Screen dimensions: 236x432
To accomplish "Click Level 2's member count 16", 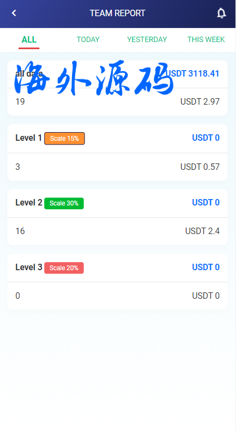I will 20,231.
